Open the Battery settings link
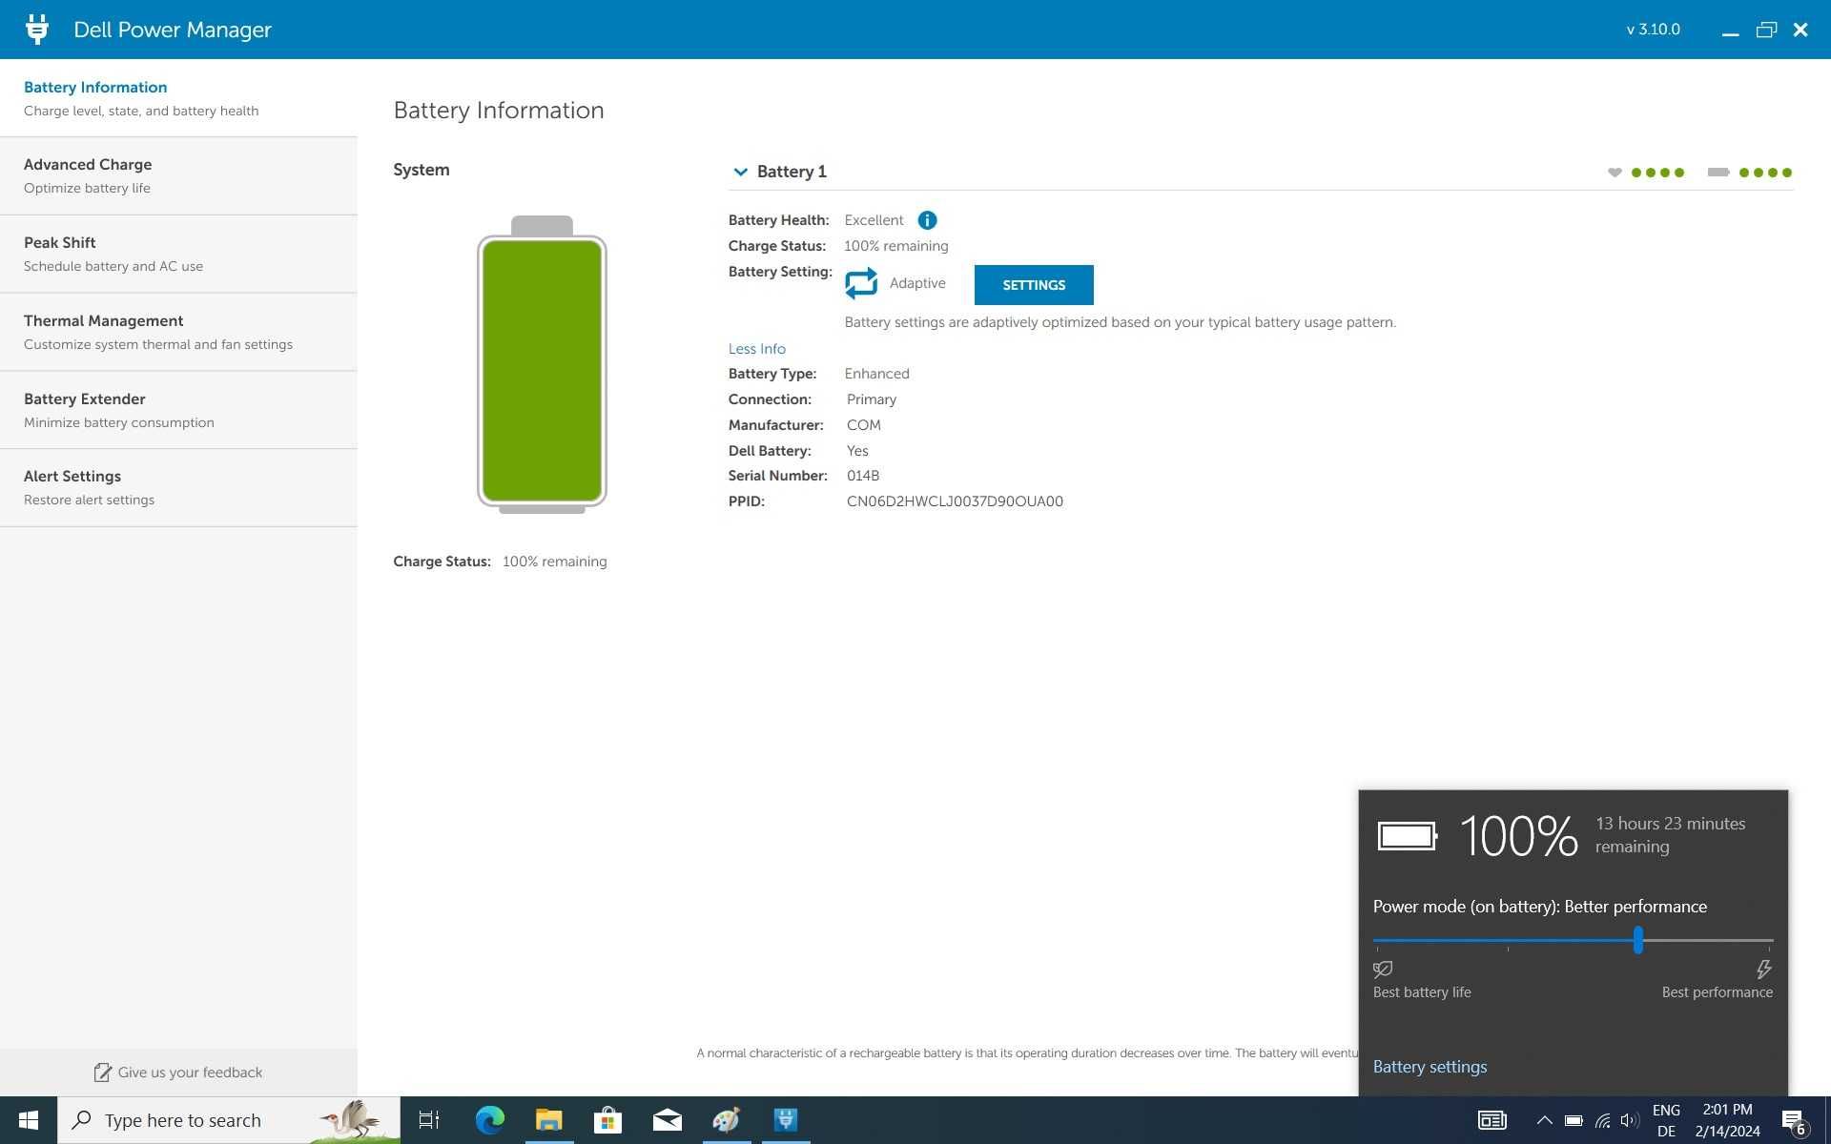Viewport: 1831px width, 1144px height. tap(1430, 1067)
